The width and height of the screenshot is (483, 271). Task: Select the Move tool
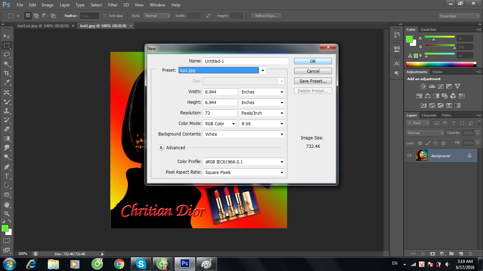coord(7,36)
